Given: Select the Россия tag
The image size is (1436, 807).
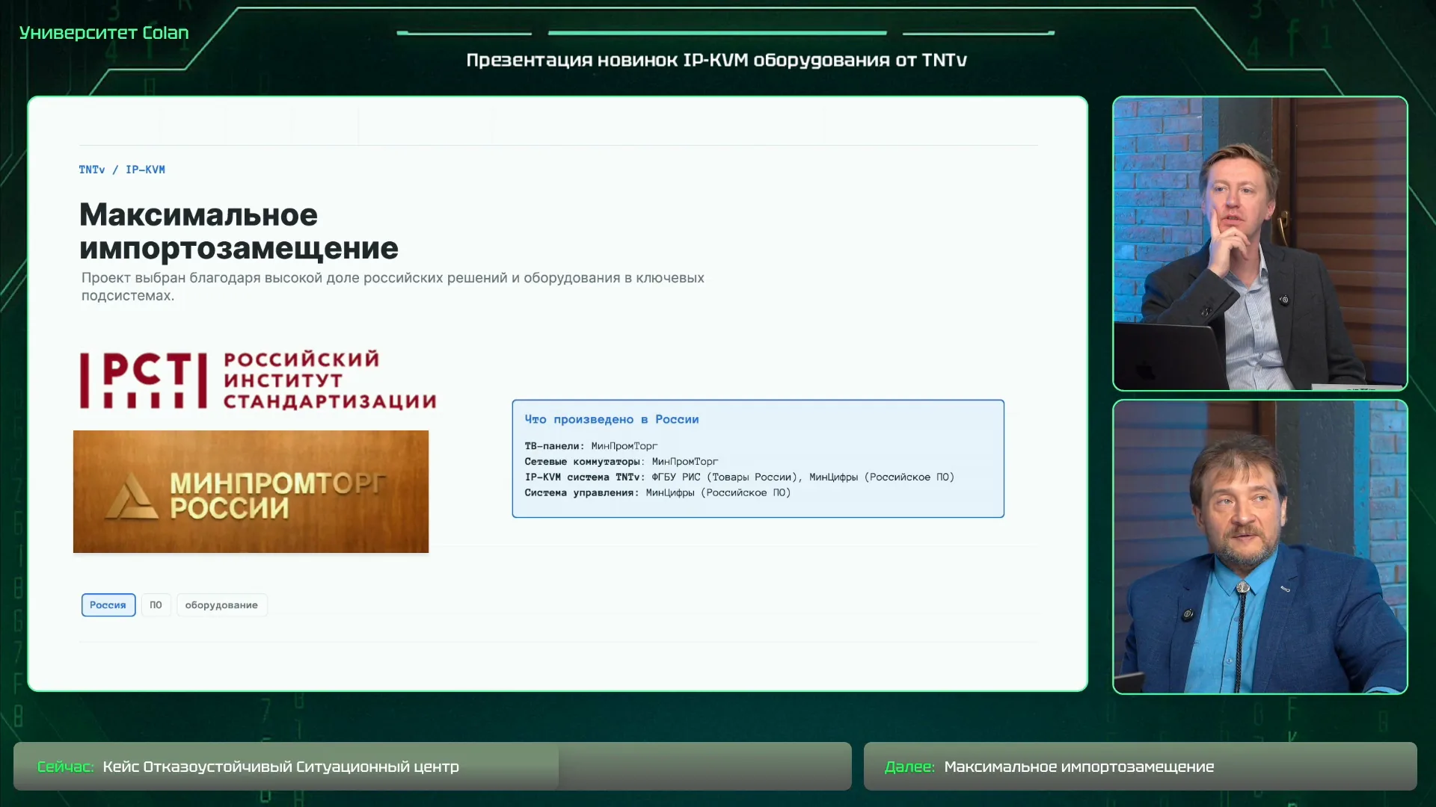Looking at the screenshot, I should coord(108,605).
